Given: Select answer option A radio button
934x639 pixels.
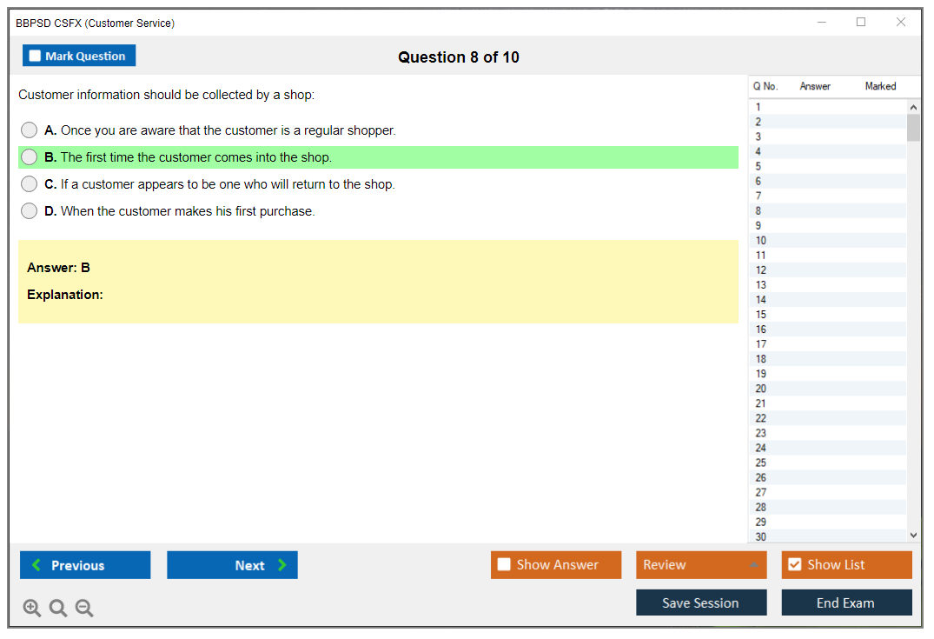Looking at the screenshot, I should point(30,130).
